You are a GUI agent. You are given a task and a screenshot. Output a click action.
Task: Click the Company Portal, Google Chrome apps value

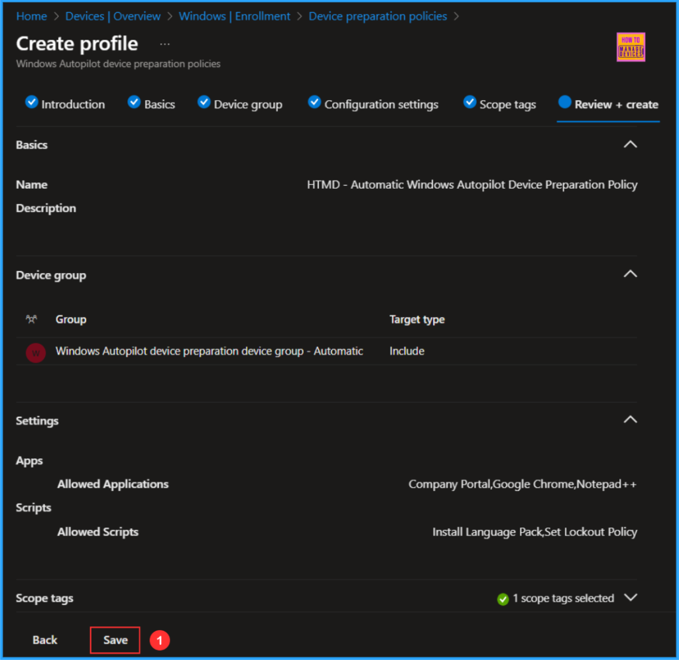click(523, 484)
